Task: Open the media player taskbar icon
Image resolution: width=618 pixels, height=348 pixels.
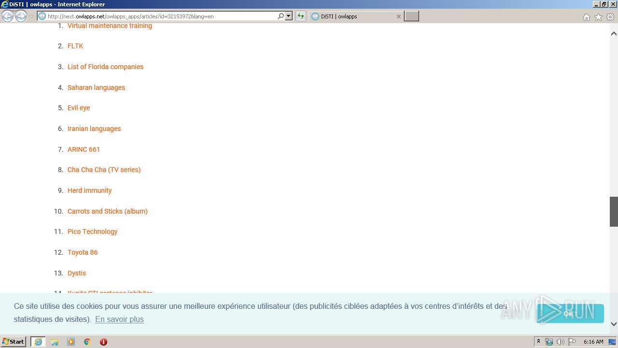Action: click(71, 342)
